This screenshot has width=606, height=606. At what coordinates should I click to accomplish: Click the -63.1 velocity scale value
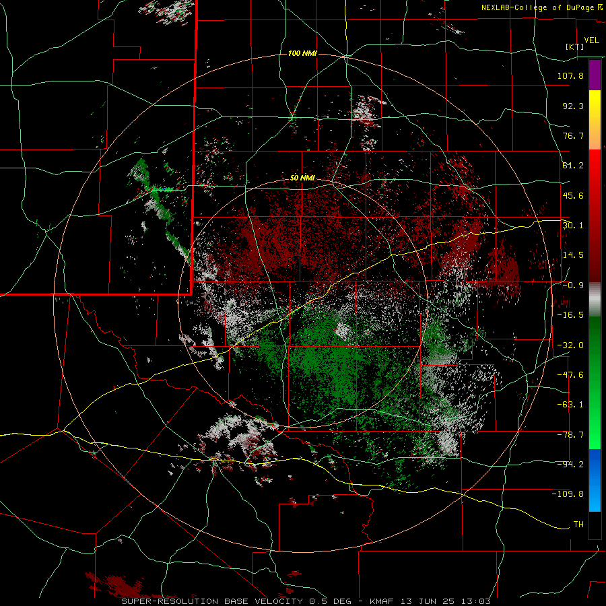570,405
